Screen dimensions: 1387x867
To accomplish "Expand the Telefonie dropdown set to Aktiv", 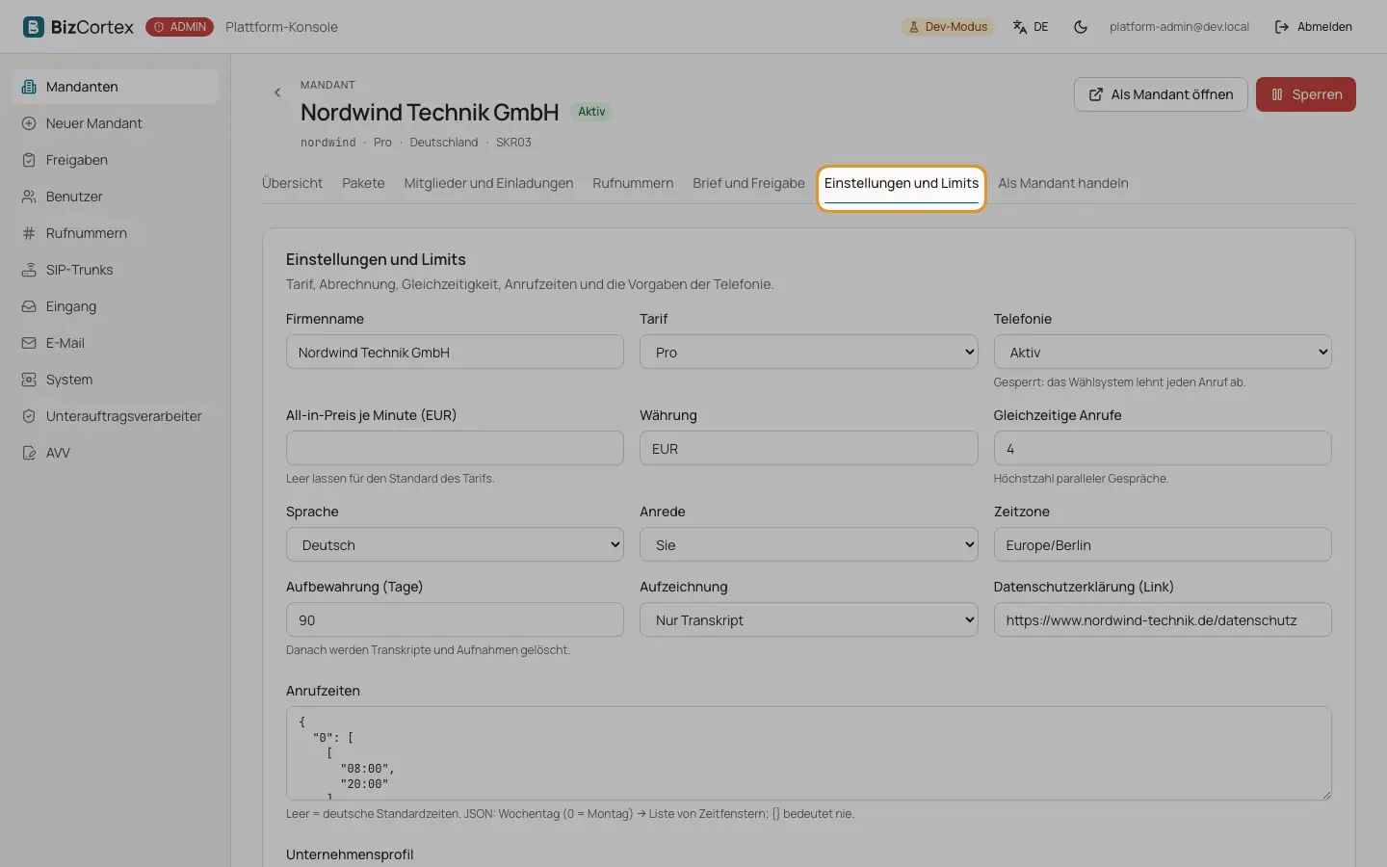I will point(1163,352).
